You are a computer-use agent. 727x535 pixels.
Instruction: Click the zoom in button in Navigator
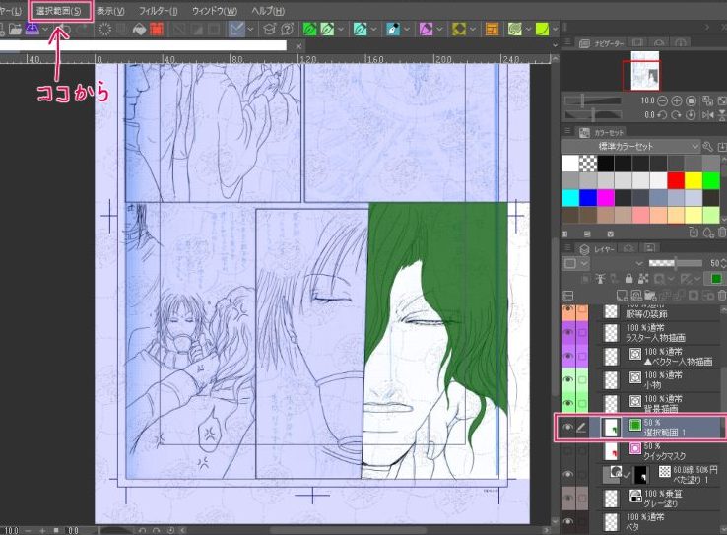(x=676, y=100)
